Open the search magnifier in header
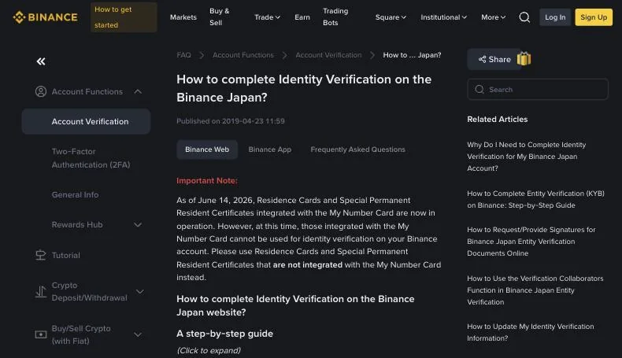The image size is (622, 358). point(524,17)
